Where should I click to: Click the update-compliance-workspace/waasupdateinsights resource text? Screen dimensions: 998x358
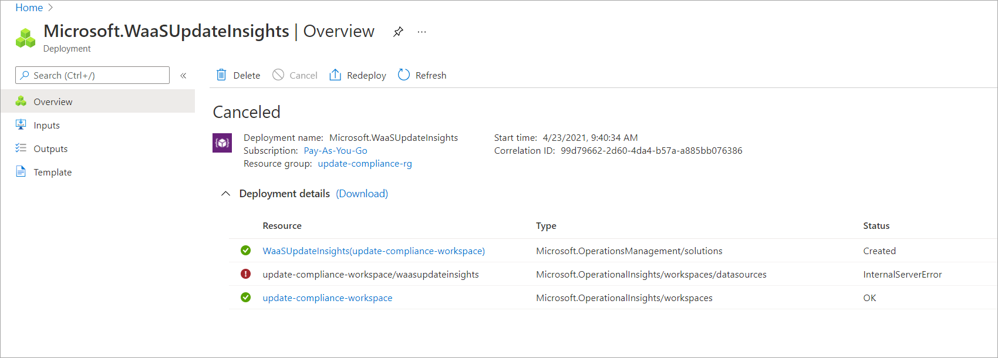pyautogui.click(x=370, y=274)
